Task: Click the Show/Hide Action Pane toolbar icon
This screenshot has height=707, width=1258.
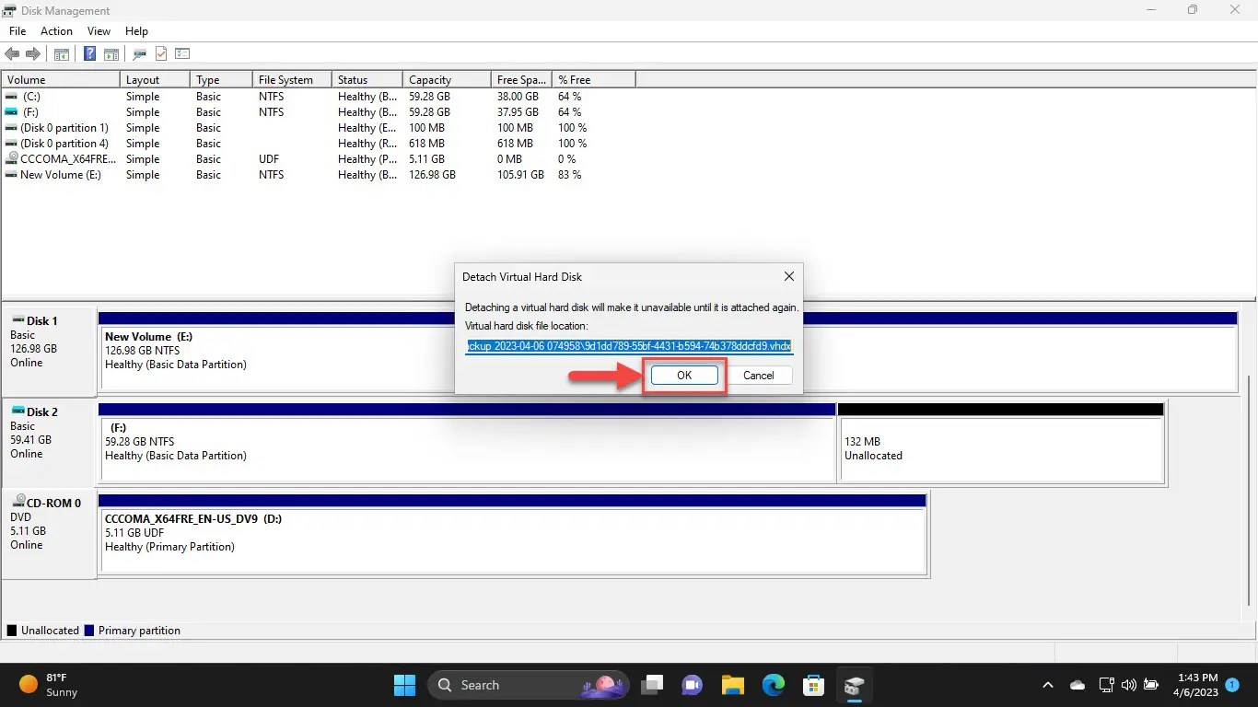Action: pos(111,54)
